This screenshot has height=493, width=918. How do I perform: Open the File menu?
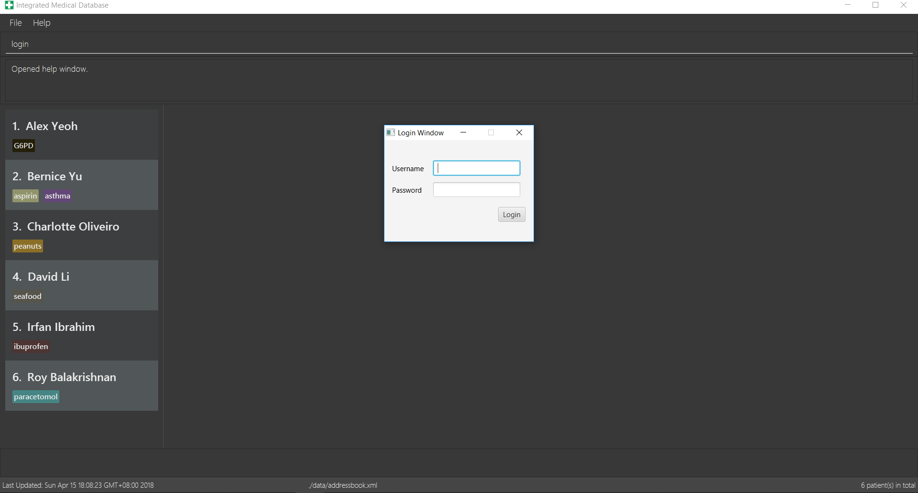pos(15,23)
